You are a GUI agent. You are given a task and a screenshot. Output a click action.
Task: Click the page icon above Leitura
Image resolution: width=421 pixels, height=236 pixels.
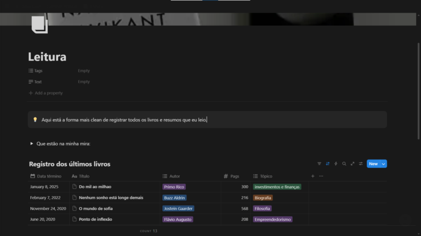pyautogui.click(x=39, y=25)
